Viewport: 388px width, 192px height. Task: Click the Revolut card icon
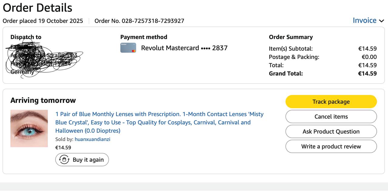(128, 48)
